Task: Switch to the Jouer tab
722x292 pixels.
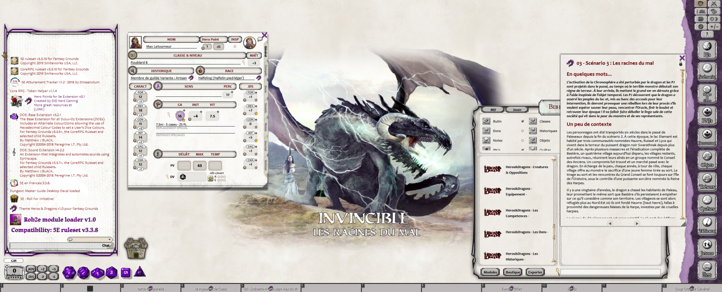Action: [x=517, y=109]
